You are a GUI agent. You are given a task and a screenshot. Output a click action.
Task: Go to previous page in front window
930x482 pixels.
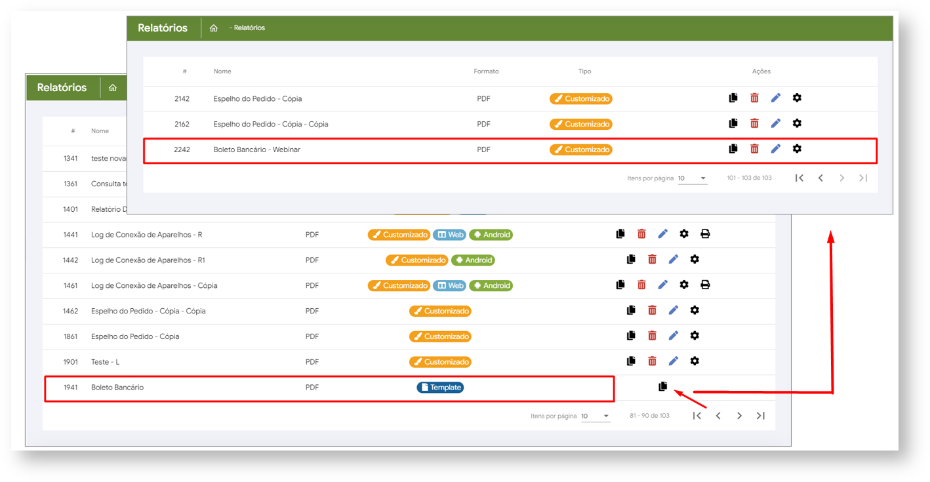tap(820, 178)
